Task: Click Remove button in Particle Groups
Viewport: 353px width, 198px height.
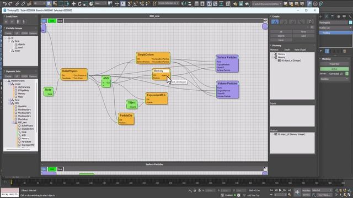Action: (33, 33)
